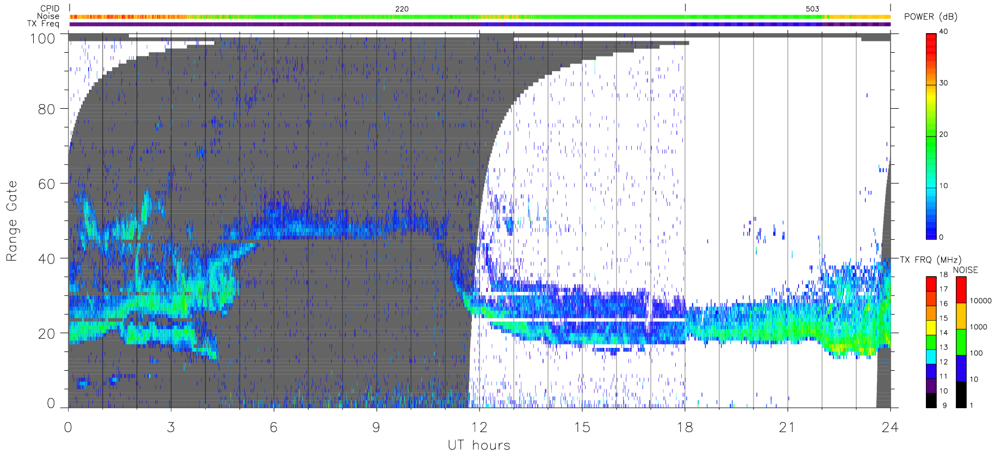1002x462 pixels.
Task: Click the noise color strip above the plot
Action: pyautogui.click(x=480, y=17)
